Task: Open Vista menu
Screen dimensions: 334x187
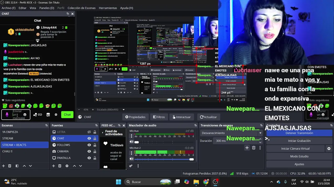Action: [33, 8]
